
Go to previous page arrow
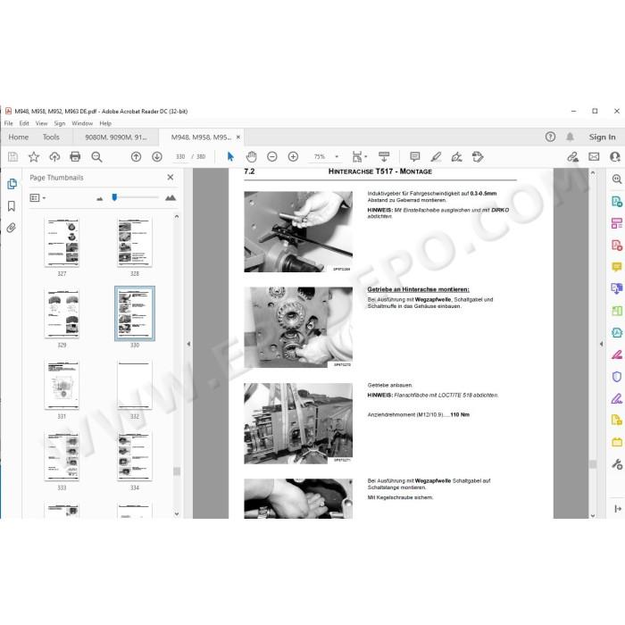click(x=136, y=156)
